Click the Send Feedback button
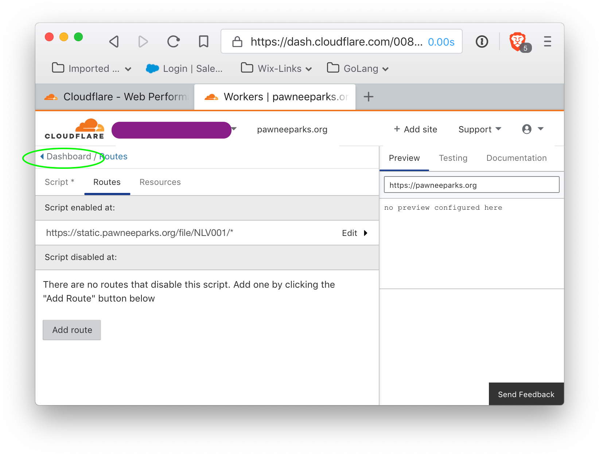The height and width of the screenshot is (454, 599). (x=526, y=394)
